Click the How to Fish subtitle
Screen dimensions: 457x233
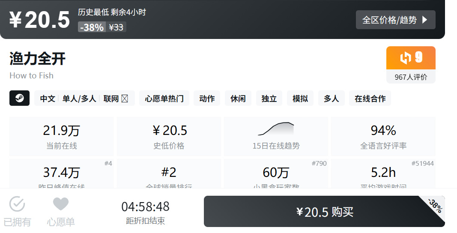click(31, 75)
